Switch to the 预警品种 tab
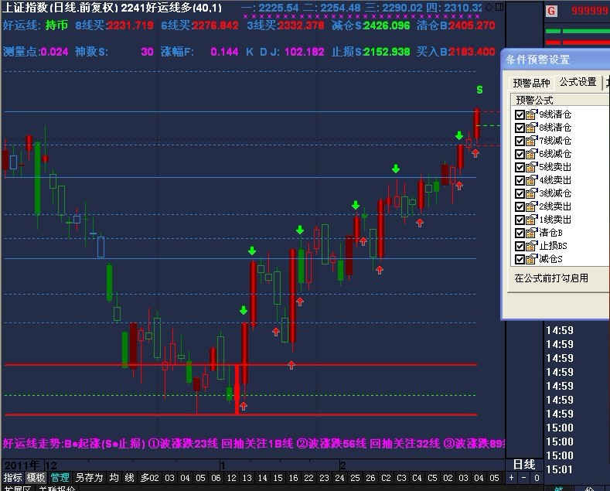 tap(531, 84)
